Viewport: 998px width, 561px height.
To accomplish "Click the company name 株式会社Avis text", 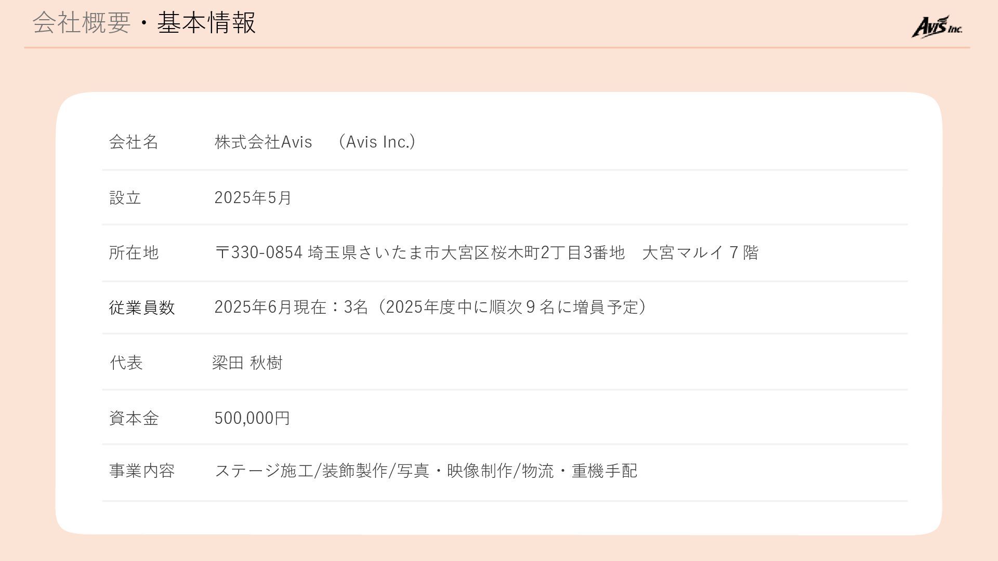I will click(x=263, y=142).
